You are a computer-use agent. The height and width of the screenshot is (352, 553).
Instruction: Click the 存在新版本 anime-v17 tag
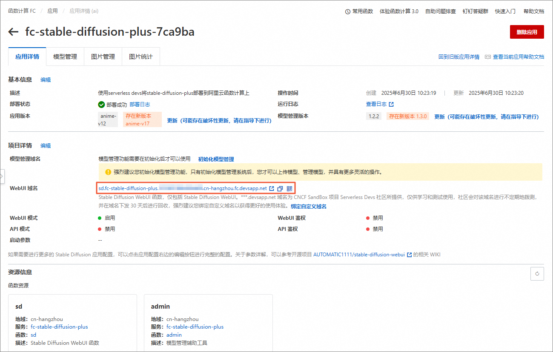point(142,120)
